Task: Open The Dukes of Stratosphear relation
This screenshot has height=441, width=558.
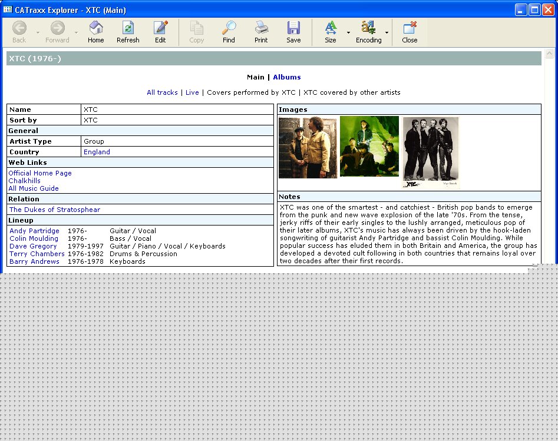Action: point(55,210)
